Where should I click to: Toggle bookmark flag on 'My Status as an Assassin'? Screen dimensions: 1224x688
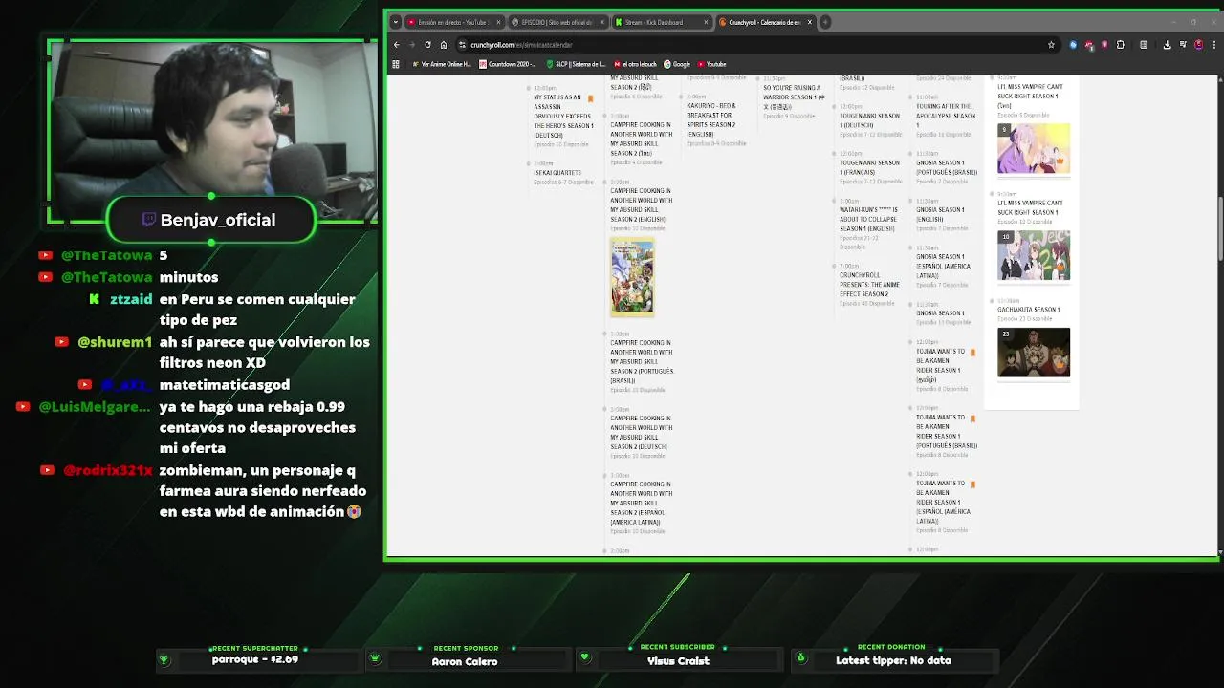point(590,98)
